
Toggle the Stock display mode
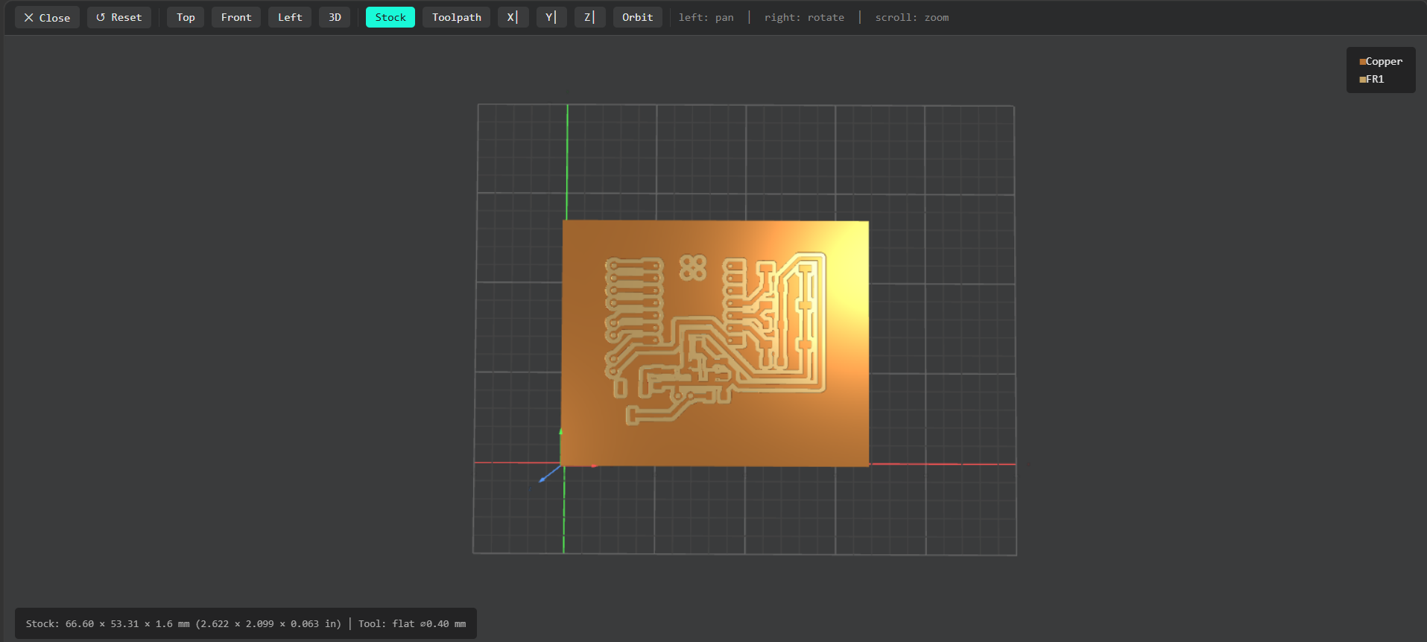[390, 17]
